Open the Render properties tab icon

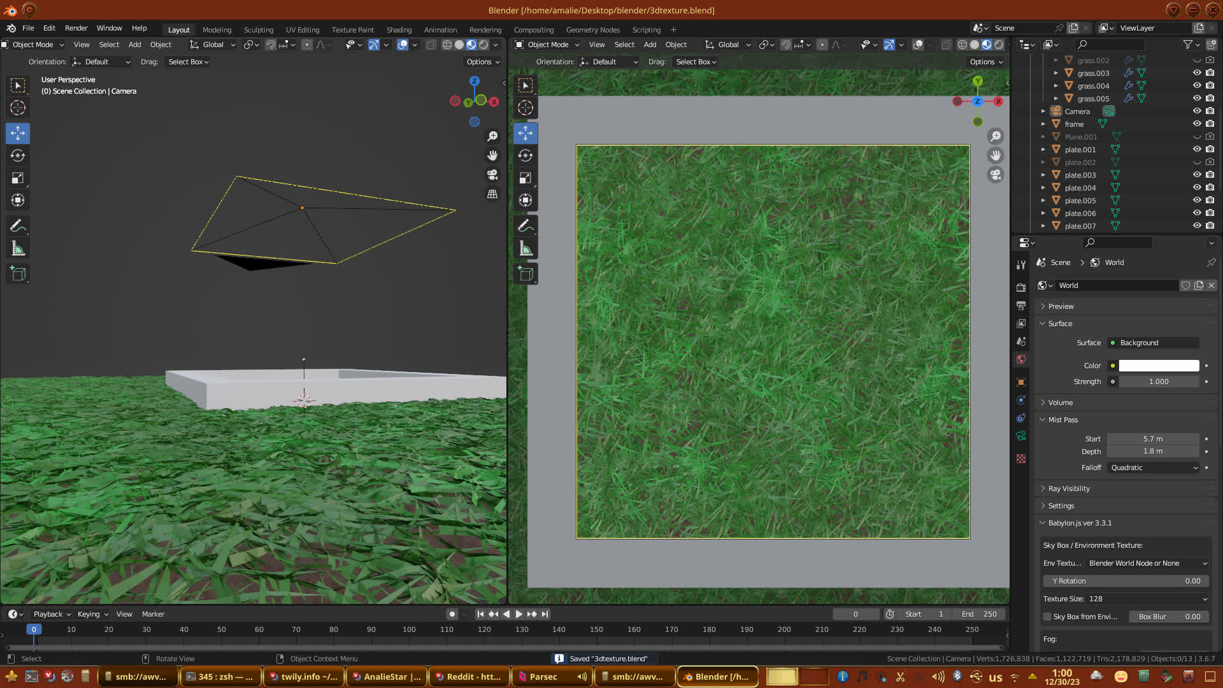tap(1021, 287)
